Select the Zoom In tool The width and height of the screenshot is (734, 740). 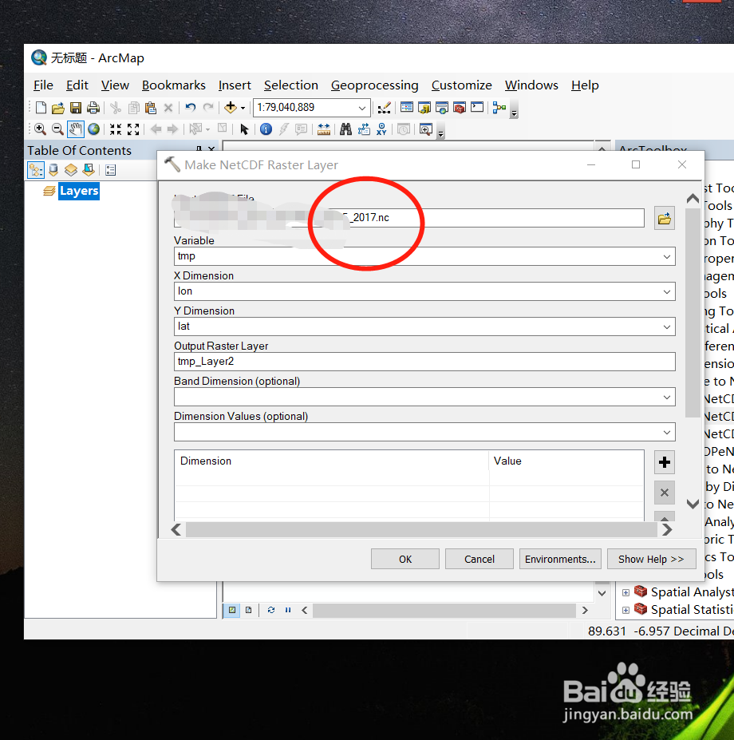point(40,129)
